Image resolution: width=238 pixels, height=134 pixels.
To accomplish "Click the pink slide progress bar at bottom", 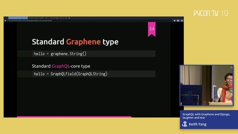I will pos(74,117).
